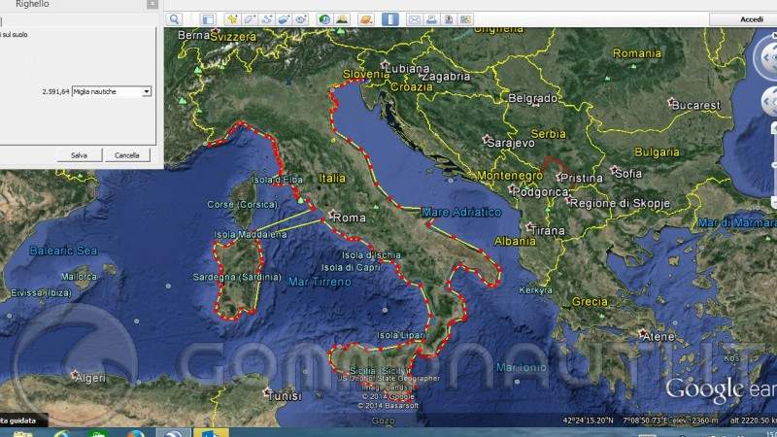Viewport: 777px width, 437px height.
Task: Click the Pristina city label
Action: pyautogui.click(x=581, y=179)
